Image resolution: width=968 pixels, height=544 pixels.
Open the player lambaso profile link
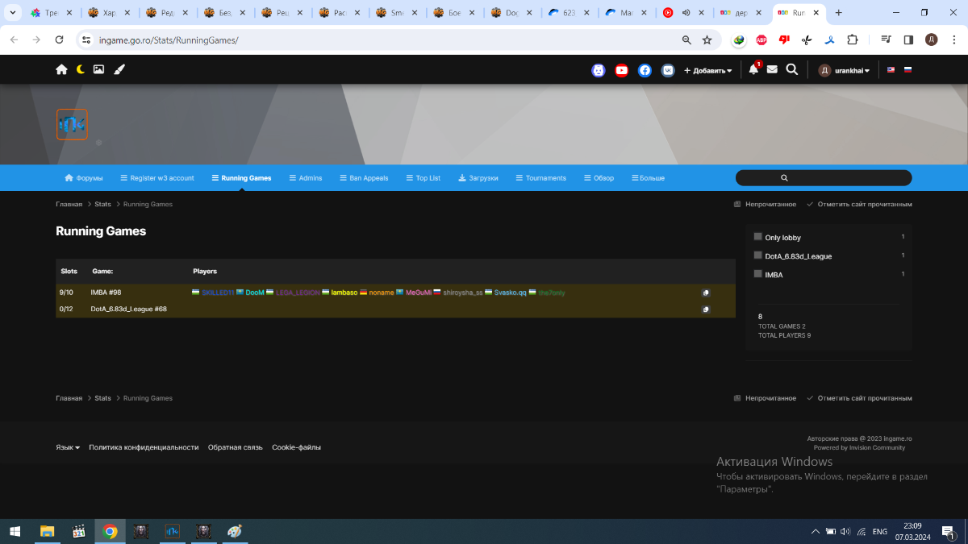coord(344,293)
